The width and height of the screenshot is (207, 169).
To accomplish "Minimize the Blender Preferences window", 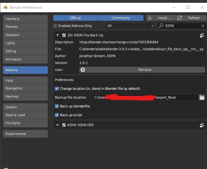I will pos(174,8).
